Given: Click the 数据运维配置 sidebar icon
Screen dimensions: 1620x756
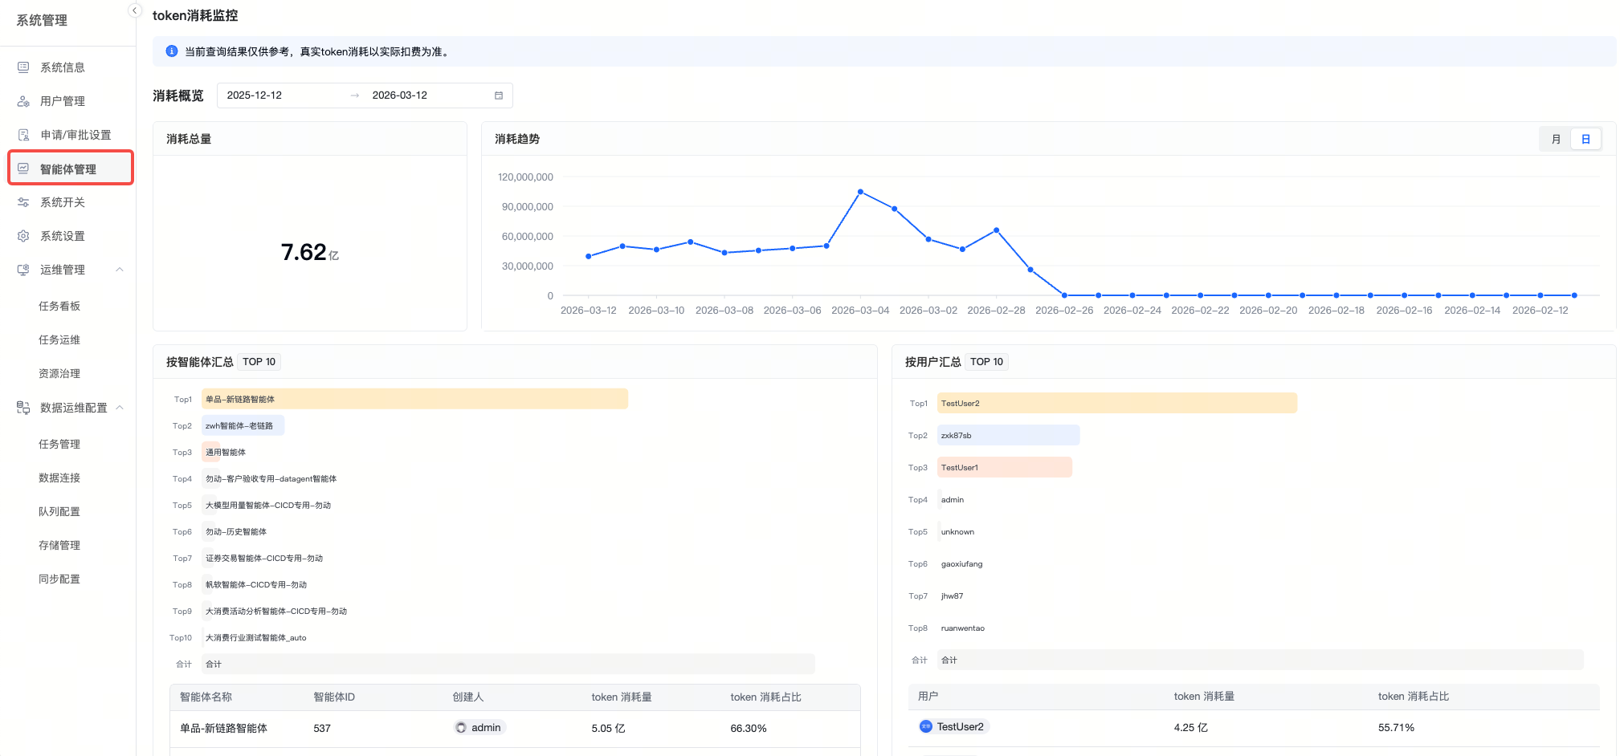Looking at the screenshot, I should 23,408.
